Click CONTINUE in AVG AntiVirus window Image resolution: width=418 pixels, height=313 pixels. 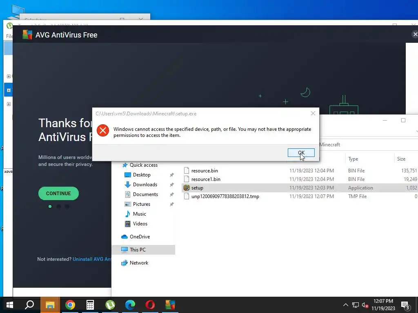tap(58, 193)
